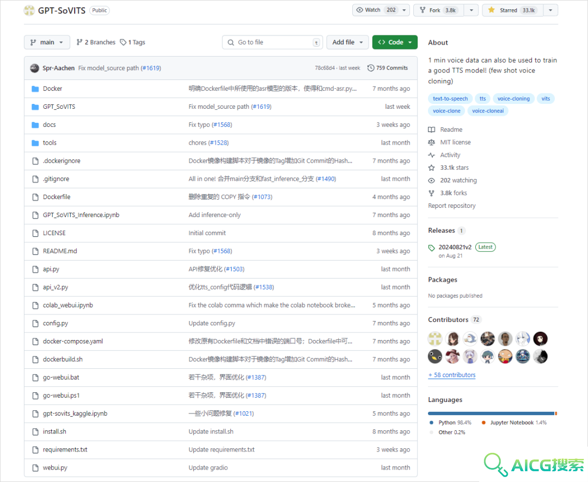Viewport: 588px width, 482px height.
Task: Click the Activity pulse icon
Action: (432, 155)
